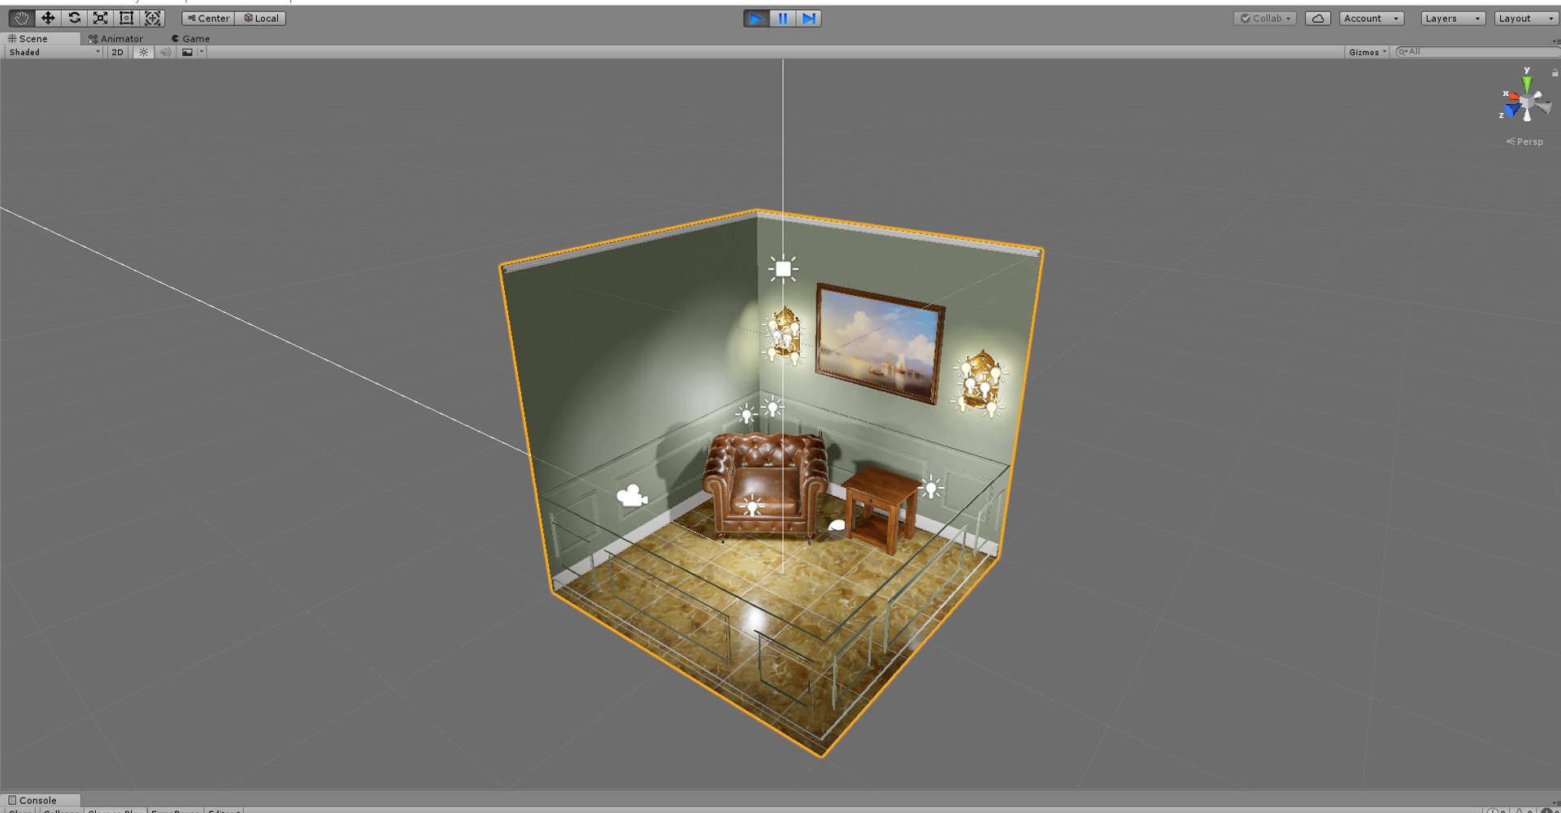Toggle Local handle rotation button
The image size is (1561, 813).
pos(261,18)
